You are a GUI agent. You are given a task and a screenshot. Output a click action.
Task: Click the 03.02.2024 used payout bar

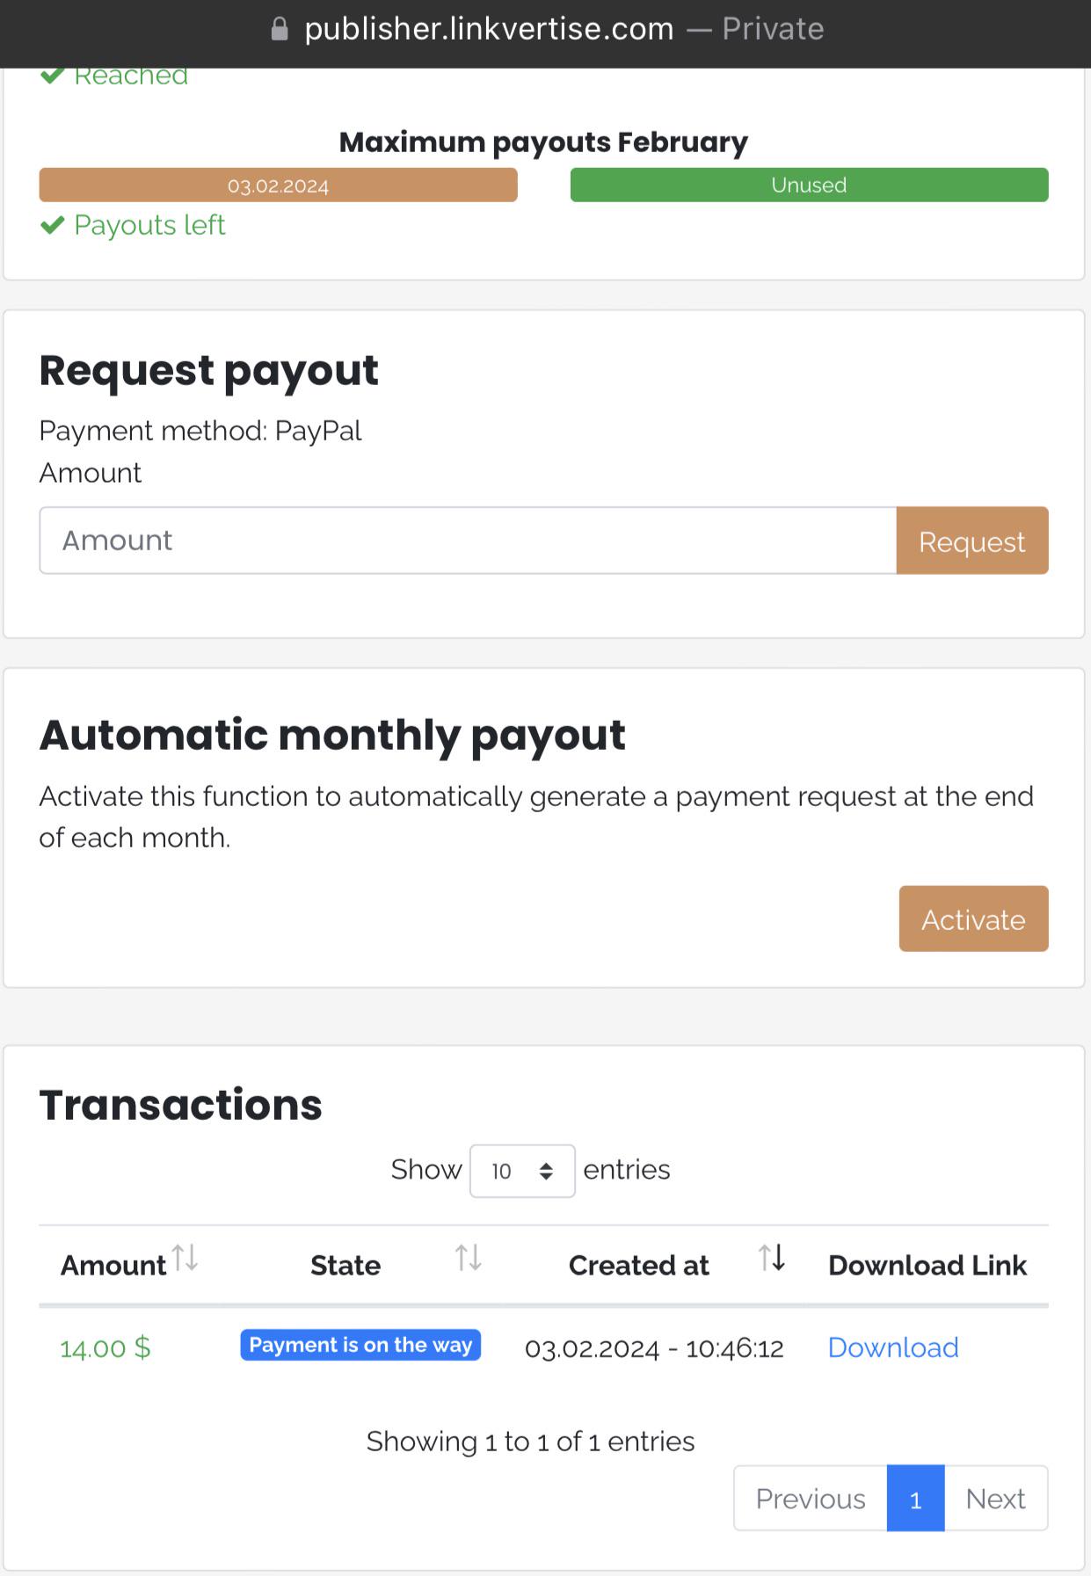pos(278,185)
